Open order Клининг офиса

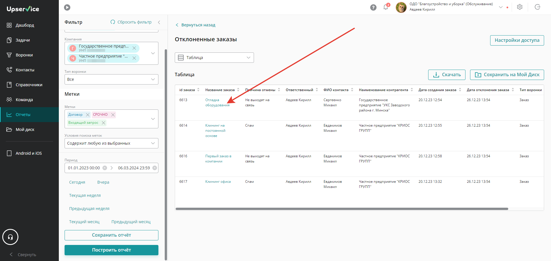coord(218,182)
